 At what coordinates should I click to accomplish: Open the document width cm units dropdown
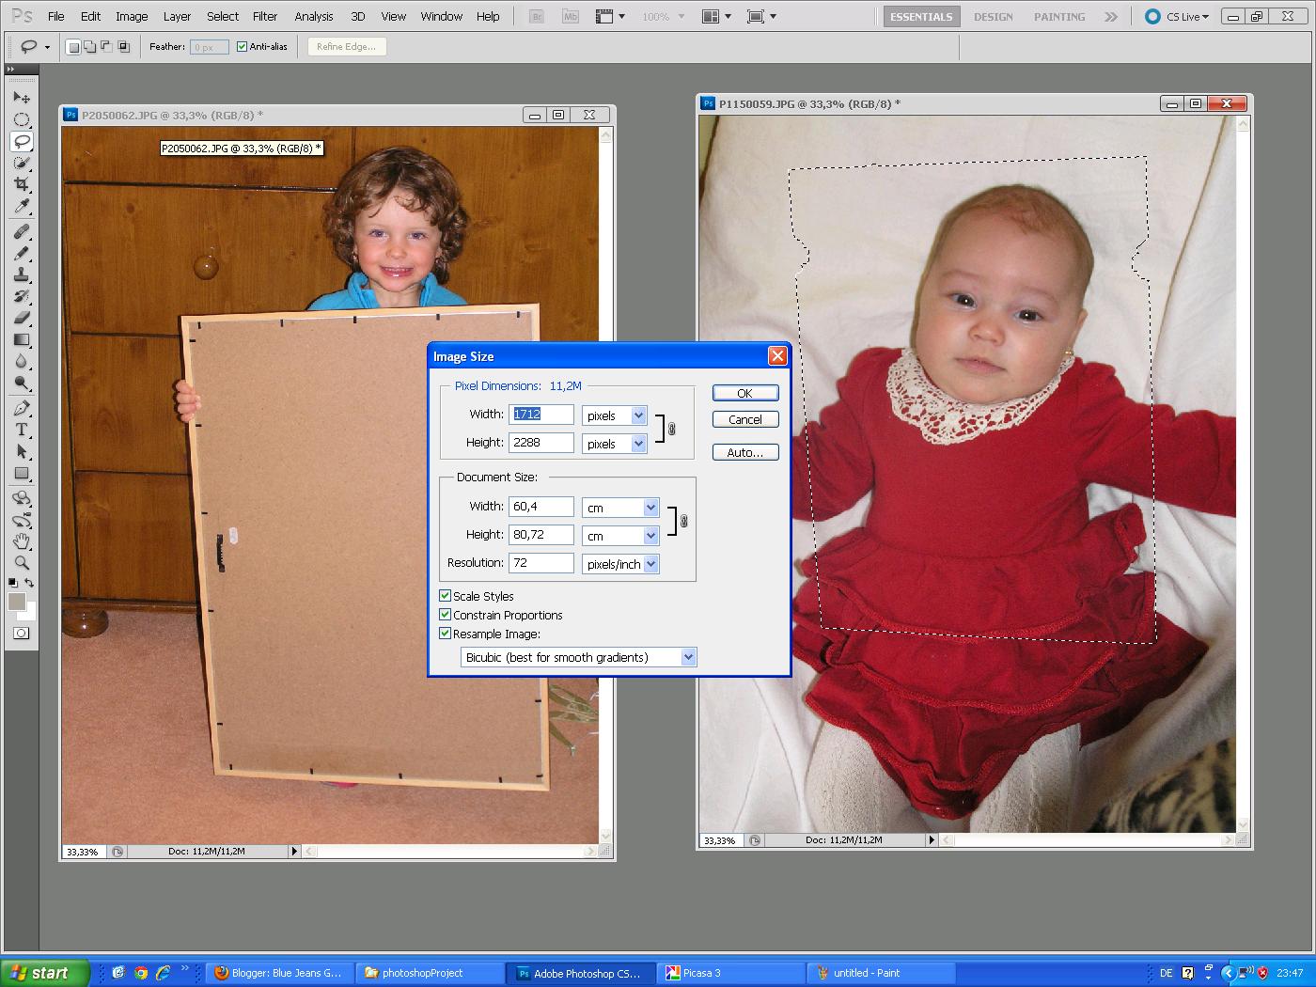pyautogui.click(x=652, y=507)
